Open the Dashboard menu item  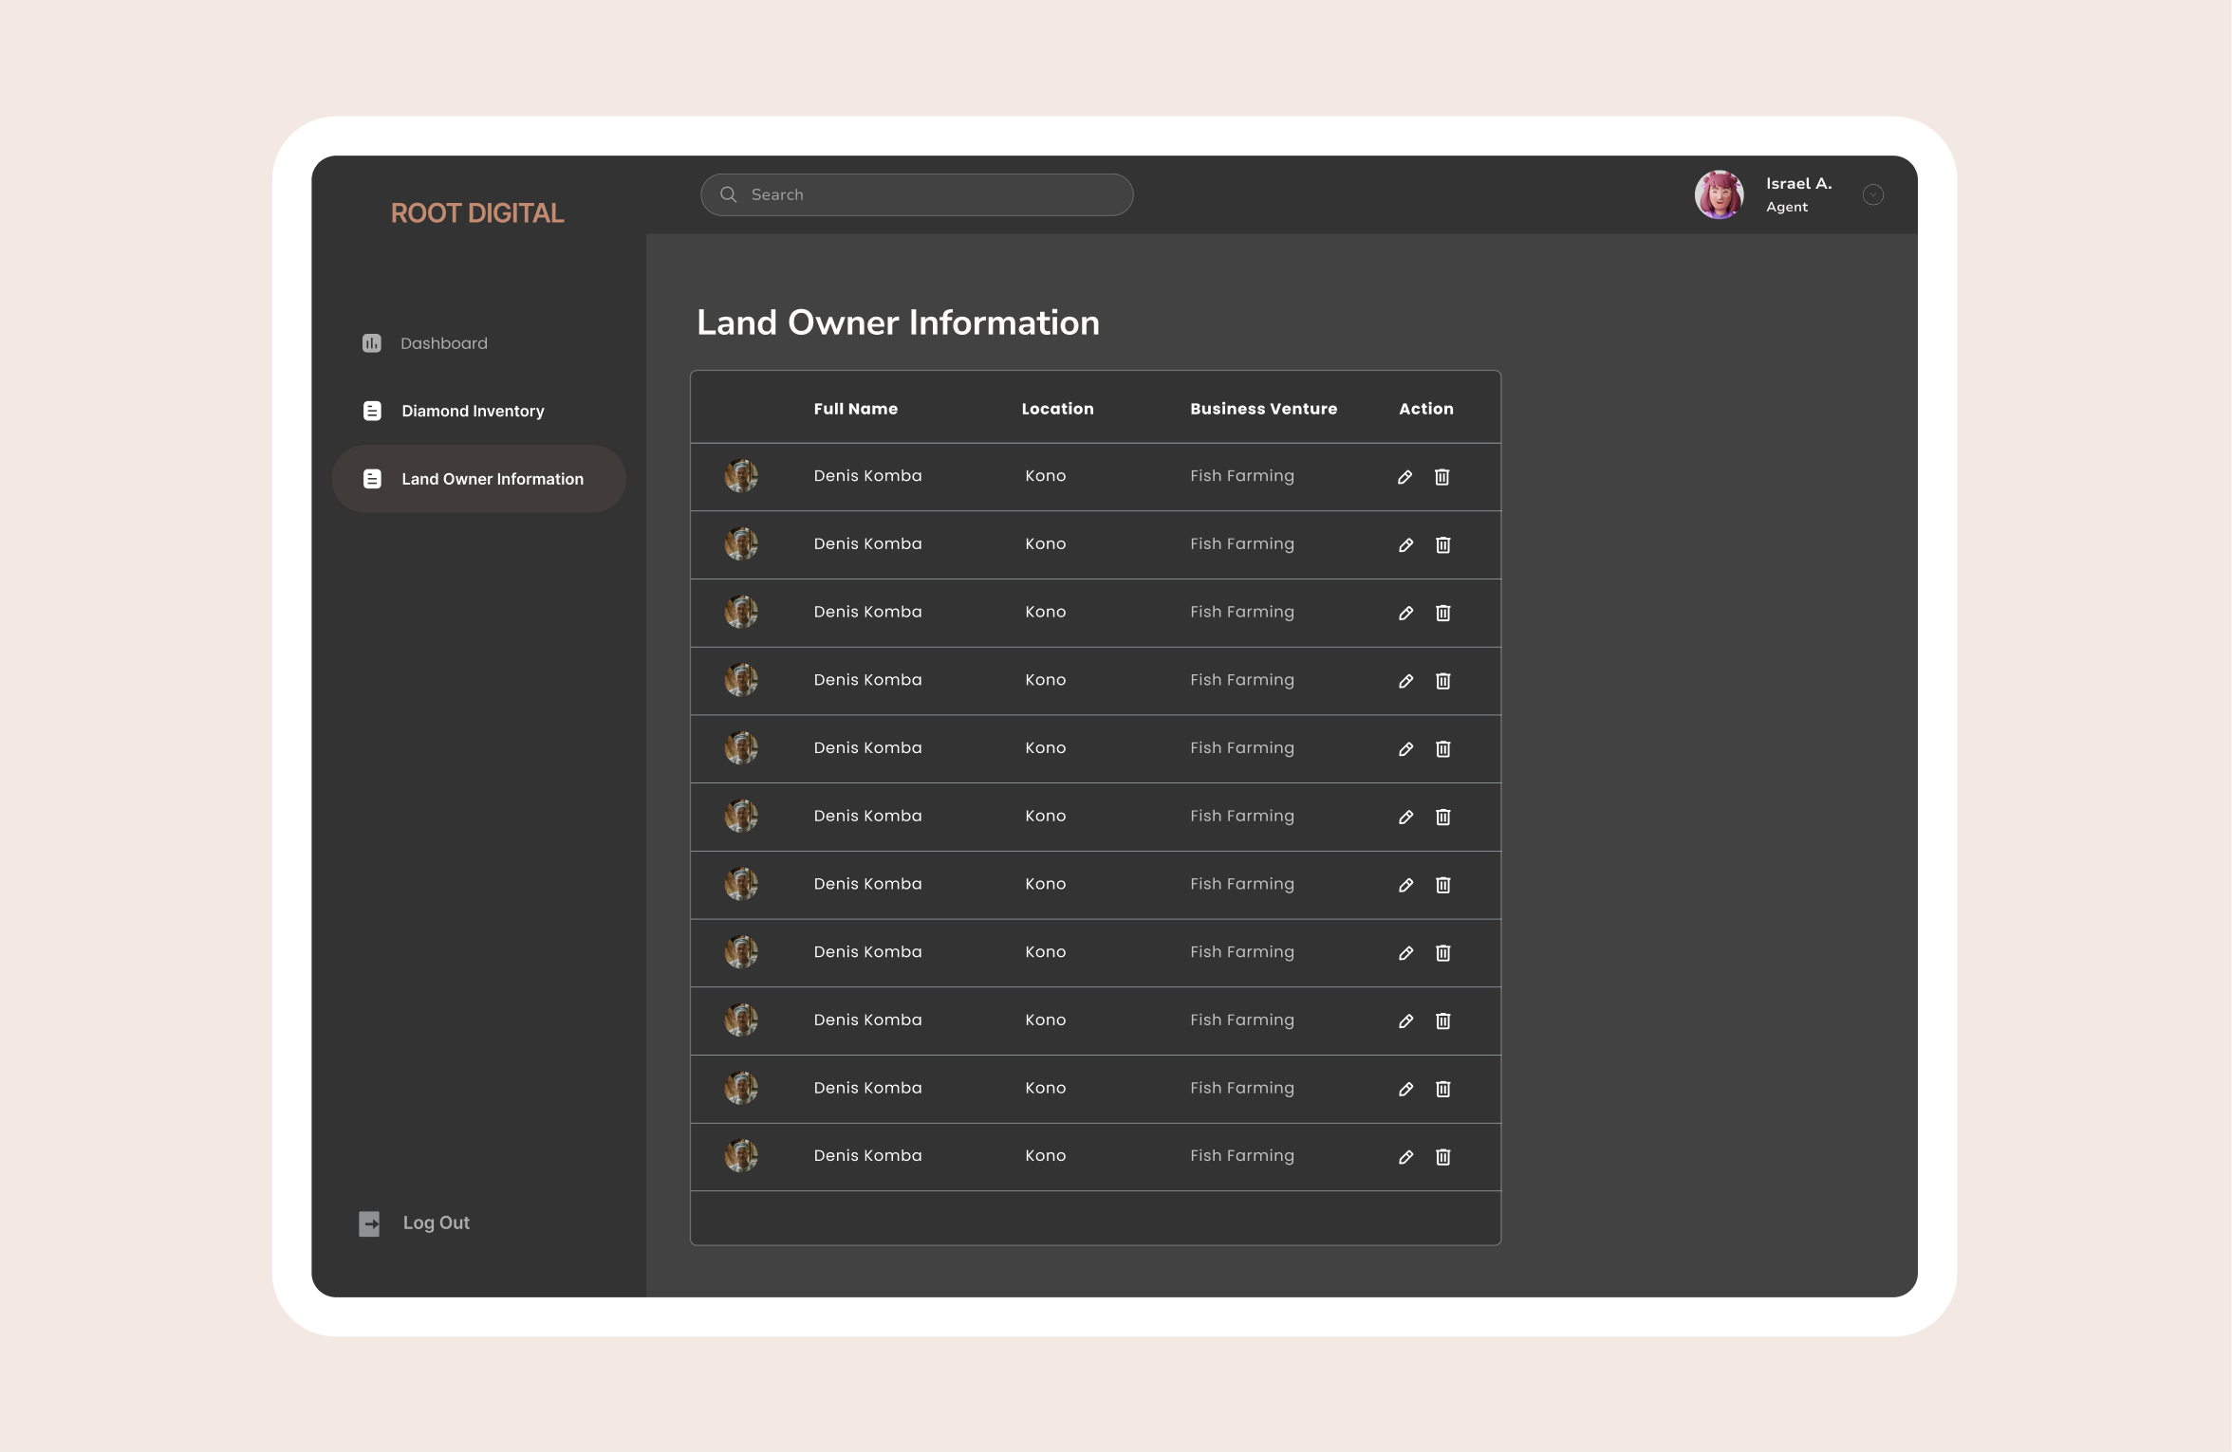[443, 343]
